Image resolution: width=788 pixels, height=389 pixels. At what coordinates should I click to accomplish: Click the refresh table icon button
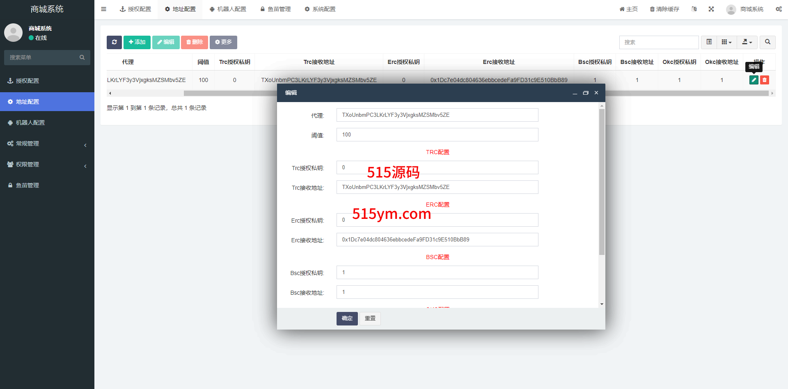pos(114,42)
